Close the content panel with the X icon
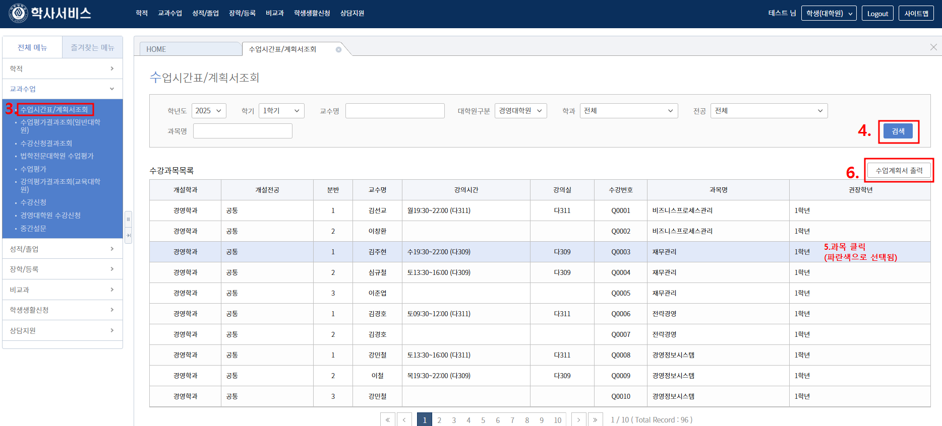The height and width of the screenshot is (426, 942). click(933, 47)
